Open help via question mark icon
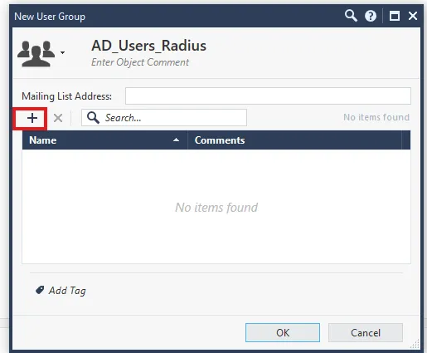Screen dimensions: 427x353 pos(371,16)
